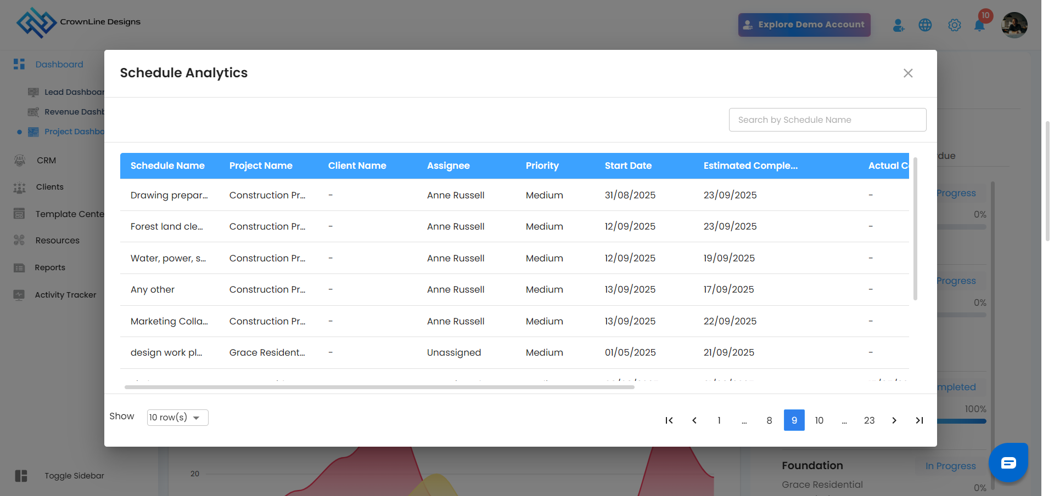Click the Lead Dashboard icon
Screen dimensions: 1054x496
[33, 92]
